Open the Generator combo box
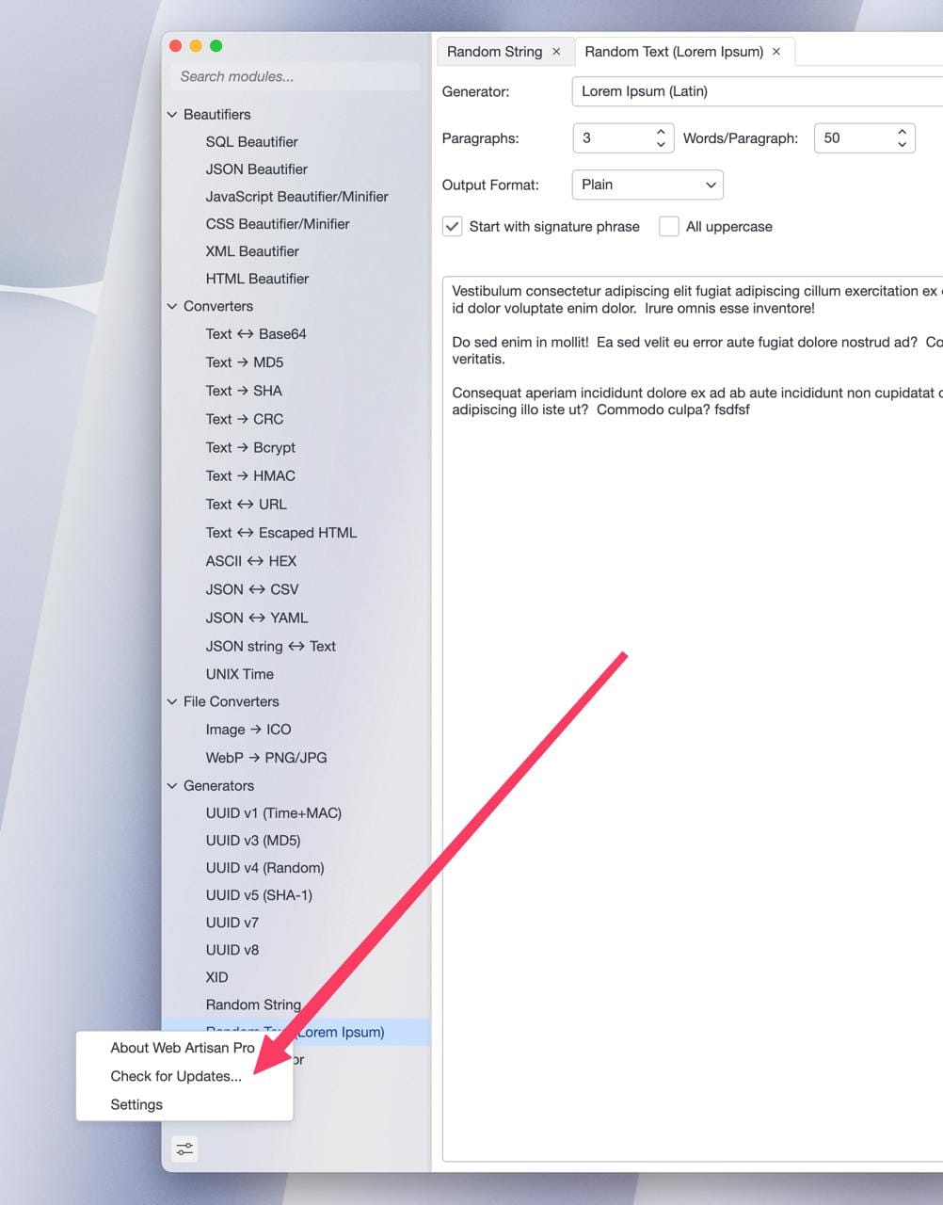This screenshot has height=1205, width=943. 753,91
